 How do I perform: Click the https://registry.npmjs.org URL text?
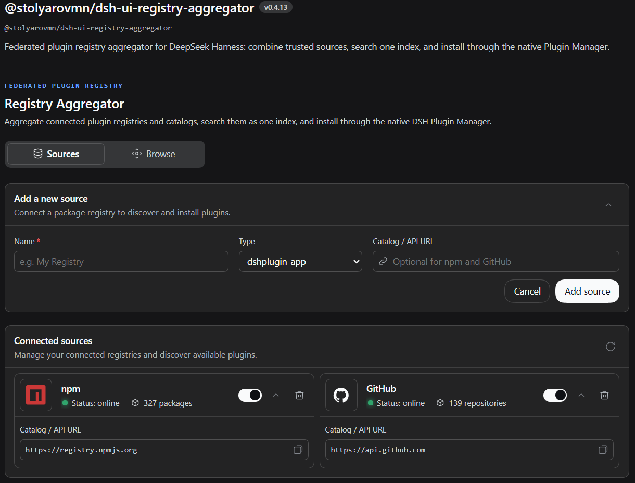point(81,450)
